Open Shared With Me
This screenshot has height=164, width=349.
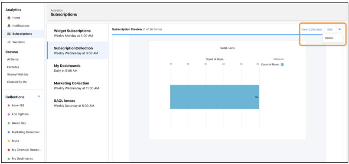click(18, 74)
